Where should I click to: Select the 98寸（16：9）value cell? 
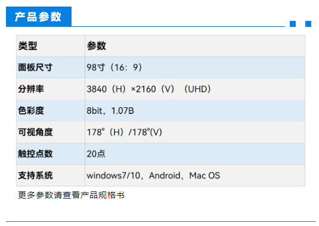click(195, 67)
